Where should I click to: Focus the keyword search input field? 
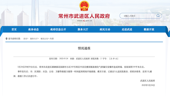138,16
